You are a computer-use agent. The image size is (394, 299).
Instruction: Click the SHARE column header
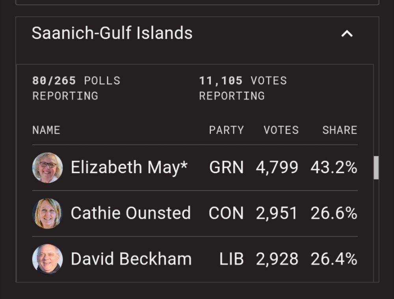point(340,130)
